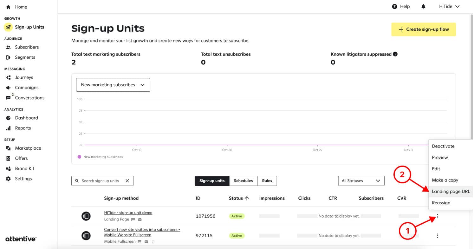Click the Nov 3 date on the chart axis
Viewport: 474px width, 249px height.
coord(408,150)
